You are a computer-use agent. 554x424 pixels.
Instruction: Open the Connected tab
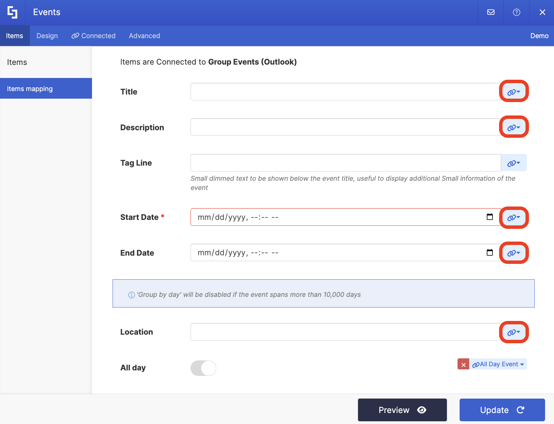(93, 36)
